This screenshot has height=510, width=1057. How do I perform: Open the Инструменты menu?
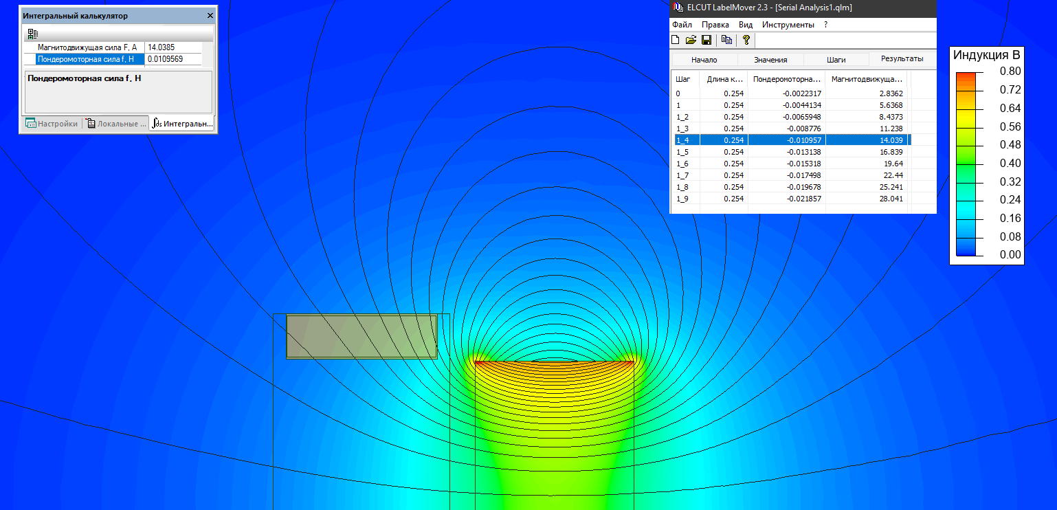(788, 25)
